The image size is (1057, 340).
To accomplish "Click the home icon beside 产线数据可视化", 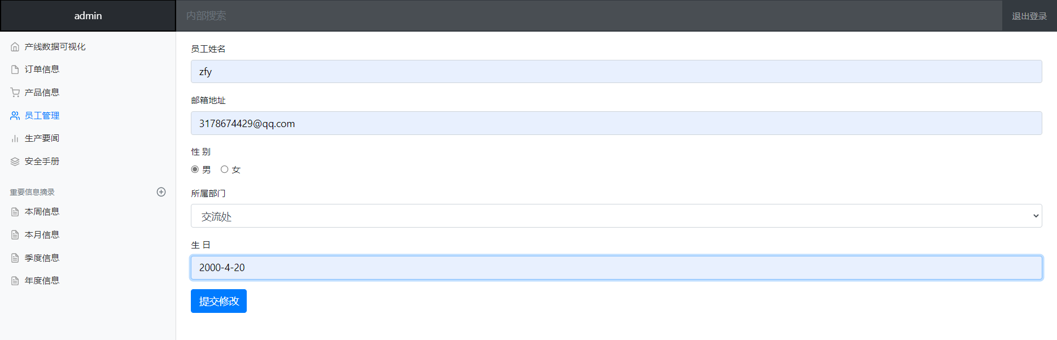I will (x=15, y=47).
